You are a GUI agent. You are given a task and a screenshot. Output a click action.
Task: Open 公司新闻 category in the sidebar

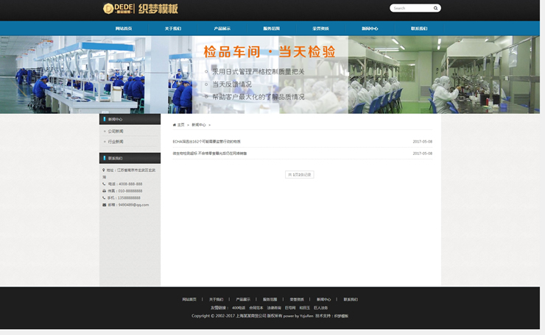tap(116, 132)
